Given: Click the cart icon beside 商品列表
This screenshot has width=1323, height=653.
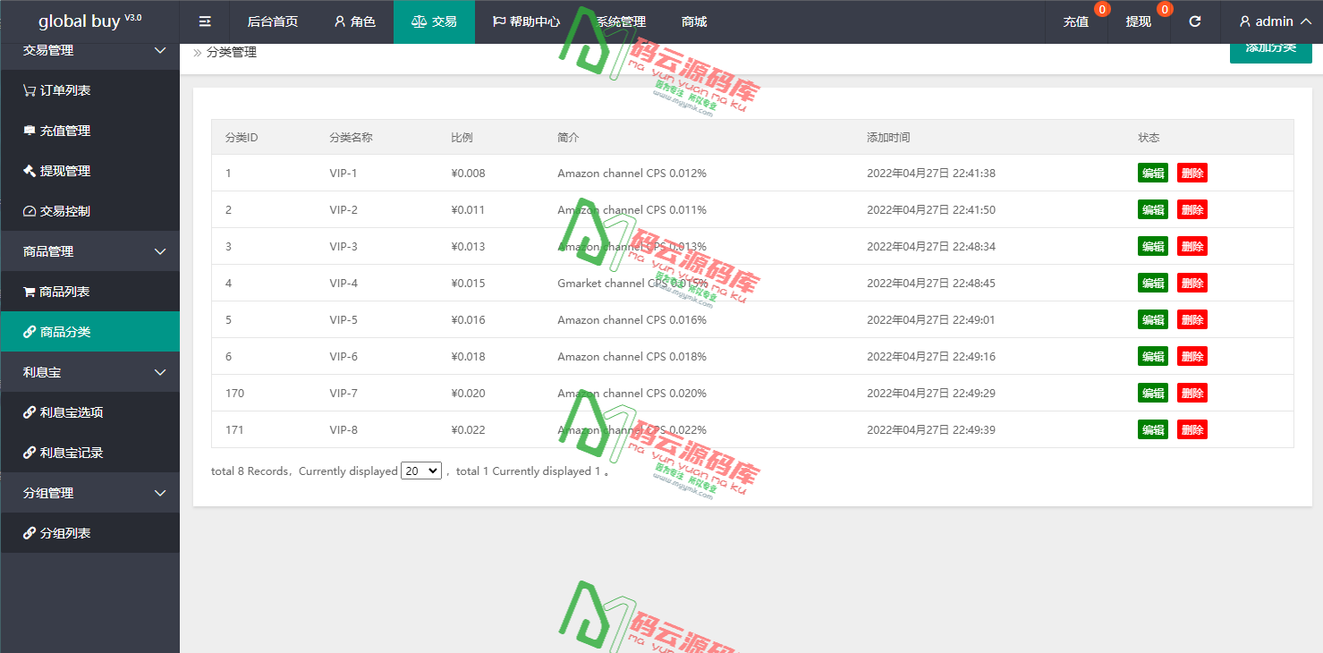Looking at the screenshot, I should tap(30, 292).
